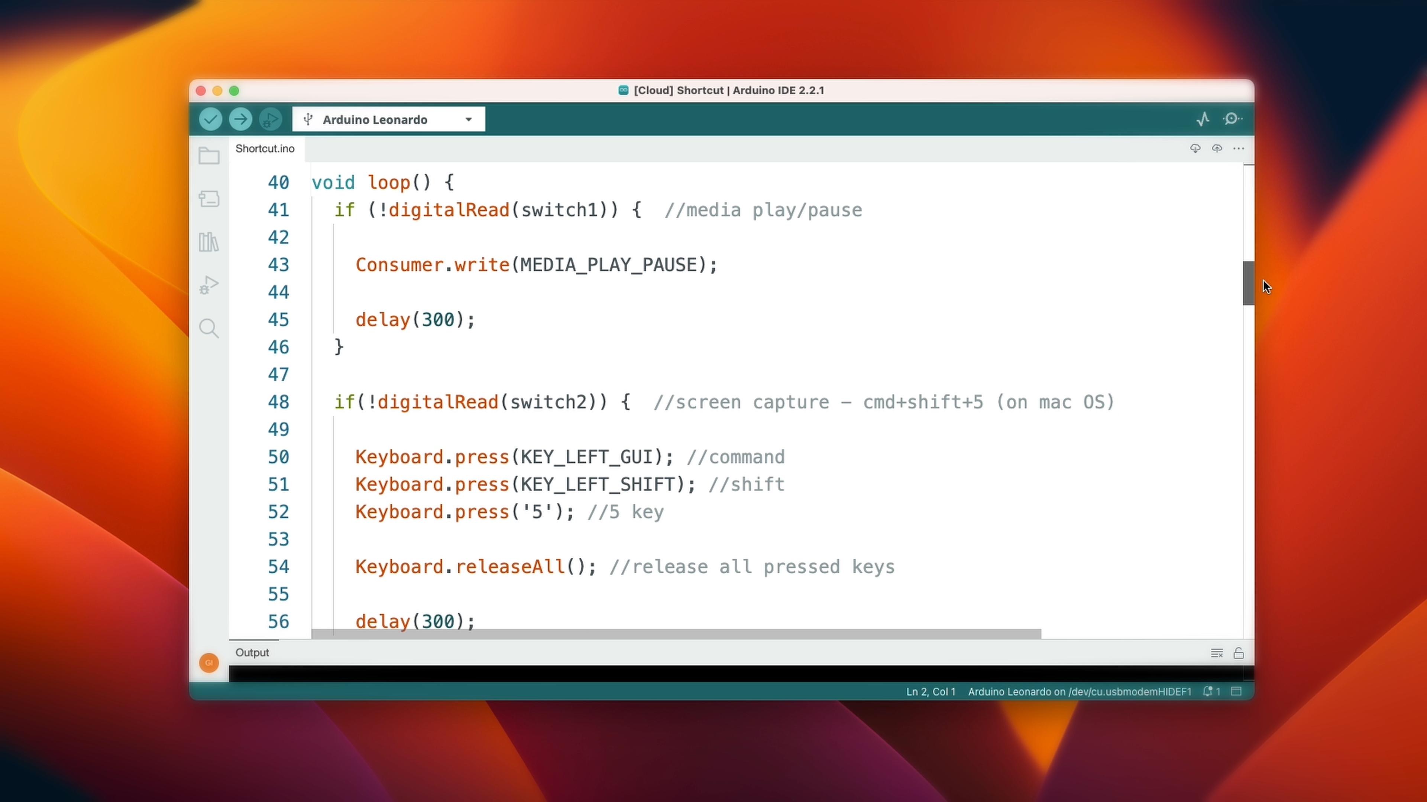This screenshot has width=1427, height=802.
Task: Expand the Arduino Leonardo board dropdown
Action: [x=469, y=118]
